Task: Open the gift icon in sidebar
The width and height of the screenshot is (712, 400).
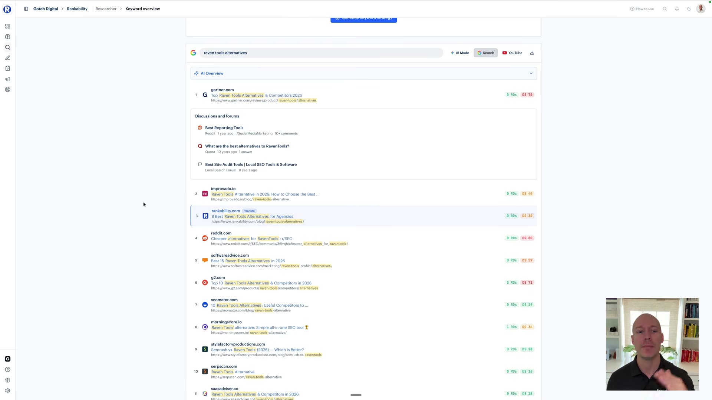Action: [8, 380]
